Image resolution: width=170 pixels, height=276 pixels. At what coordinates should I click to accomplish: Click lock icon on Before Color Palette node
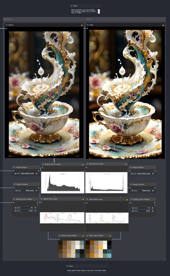tap(83, 236)
